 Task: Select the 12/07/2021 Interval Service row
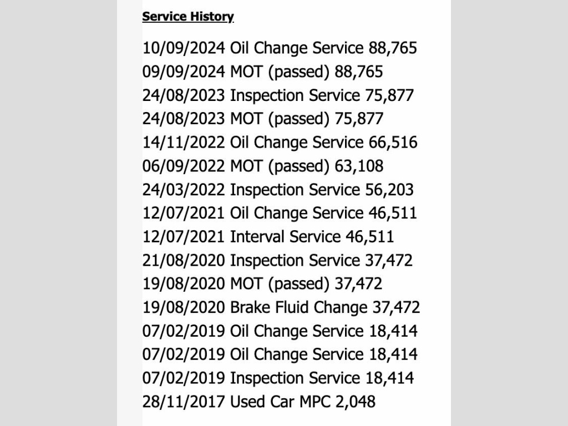(268, 237)
